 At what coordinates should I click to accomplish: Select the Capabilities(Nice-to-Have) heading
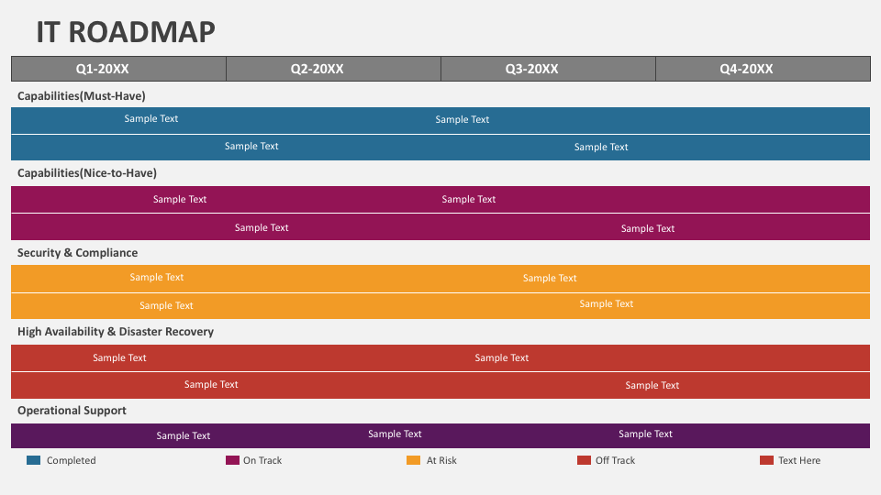pyautogui.click(x=87, y=173)
